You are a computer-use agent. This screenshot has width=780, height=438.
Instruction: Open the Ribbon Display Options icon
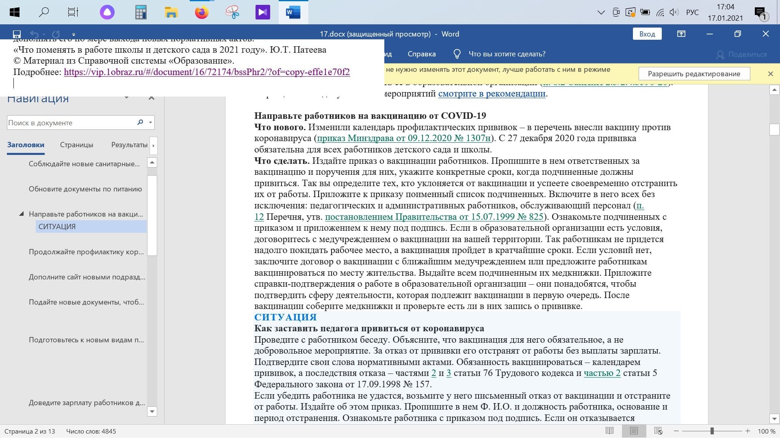(681, 34)
